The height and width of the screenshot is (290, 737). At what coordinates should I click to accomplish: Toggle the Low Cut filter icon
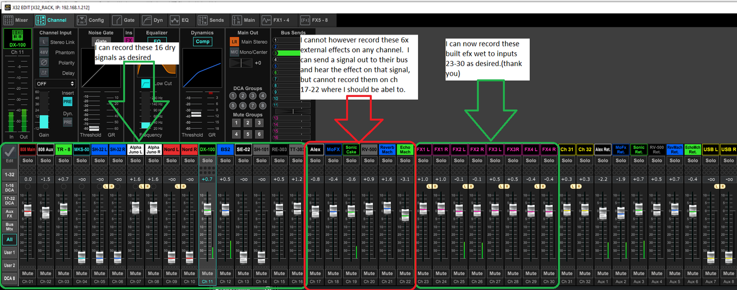(146, 84)
